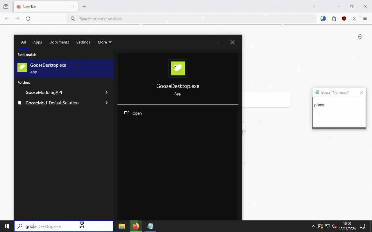
Task: Select the New Tab browser tab
Action: tap(45, 6)
